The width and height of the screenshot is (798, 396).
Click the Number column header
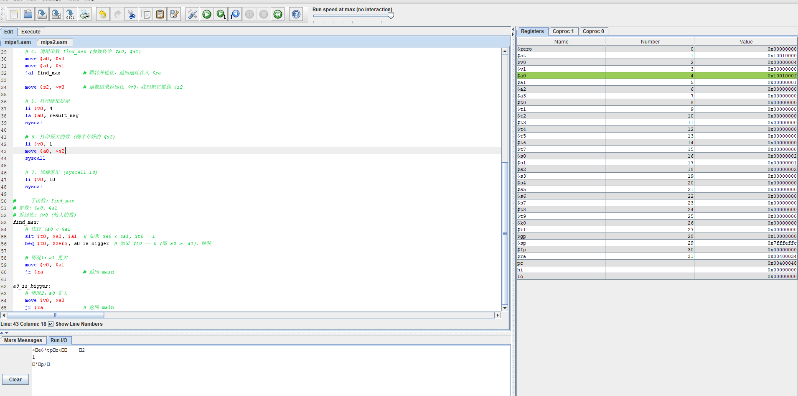(650, 42)
